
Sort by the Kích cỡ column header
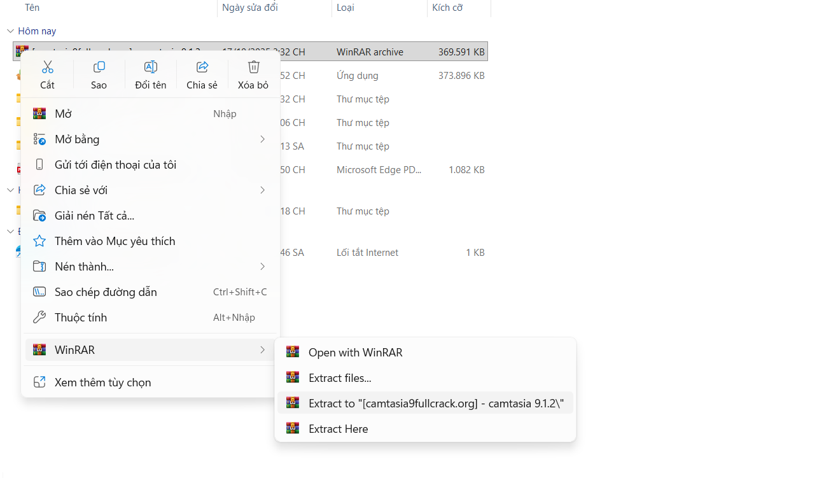[x=447, y=8]
